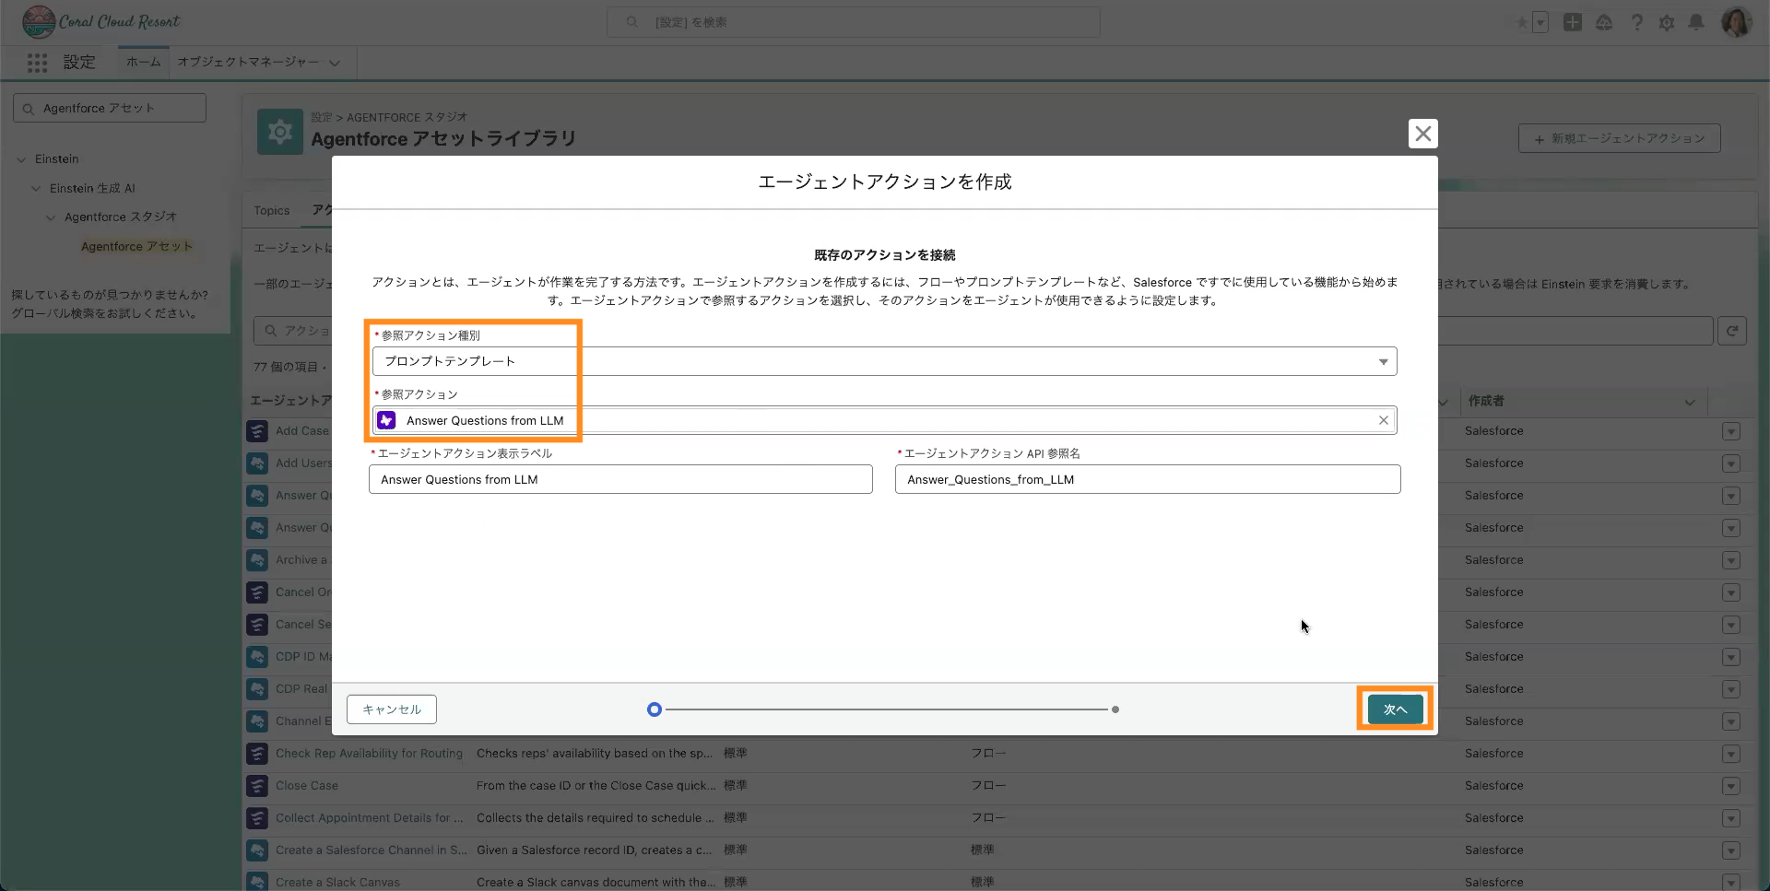Click the Channel row icon
1770x891 pixels.
pos(257,721)
